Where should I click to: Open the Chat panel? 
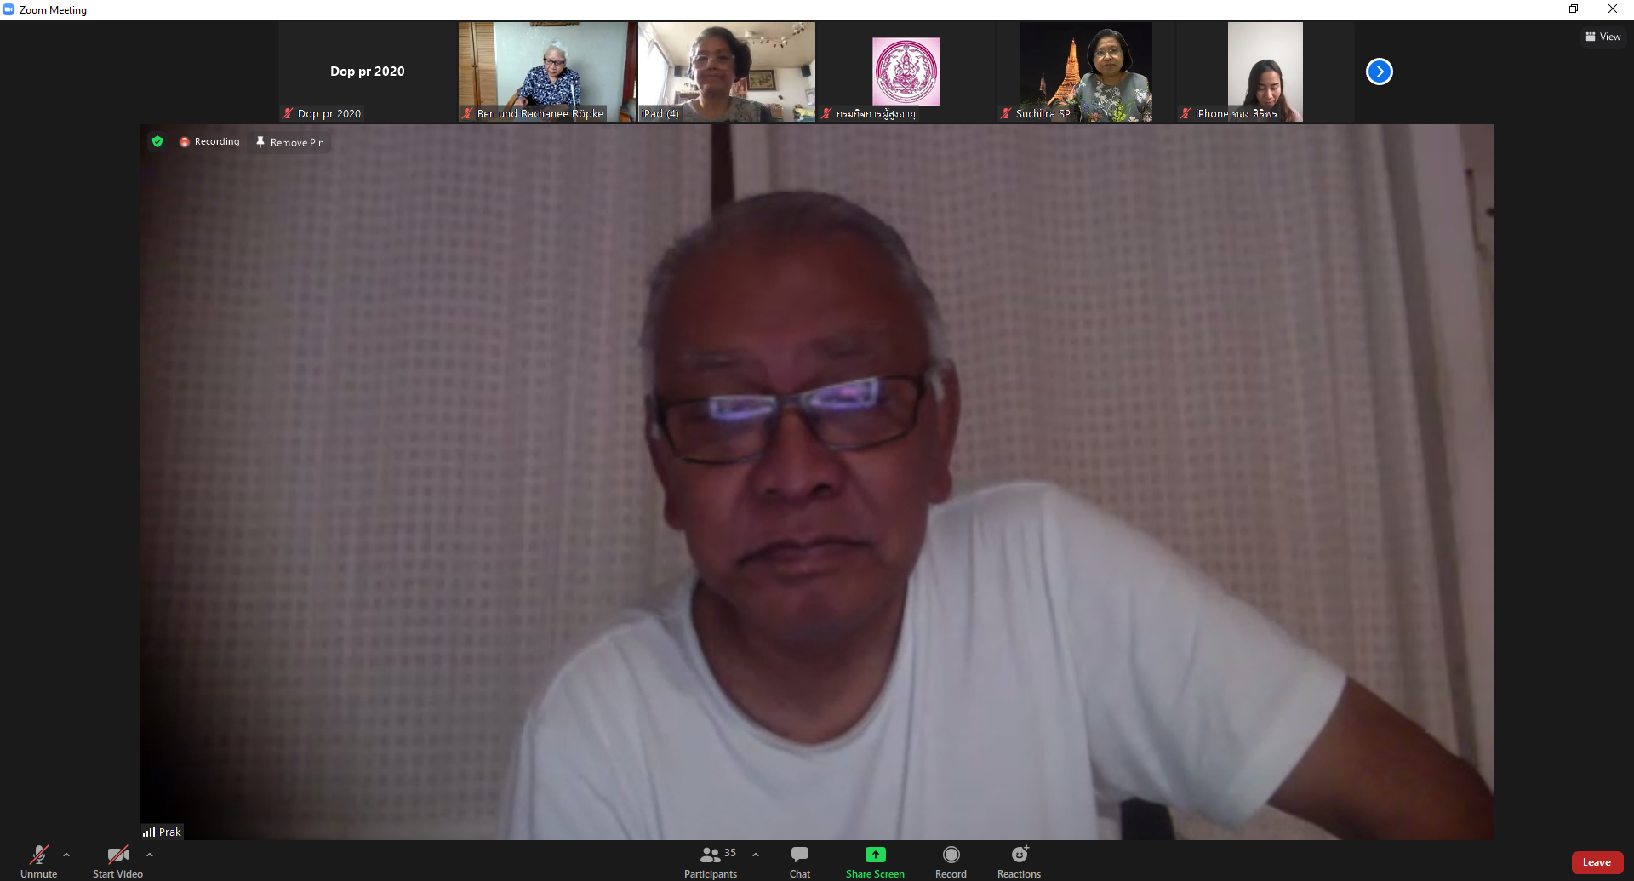[x=800, y=861]
